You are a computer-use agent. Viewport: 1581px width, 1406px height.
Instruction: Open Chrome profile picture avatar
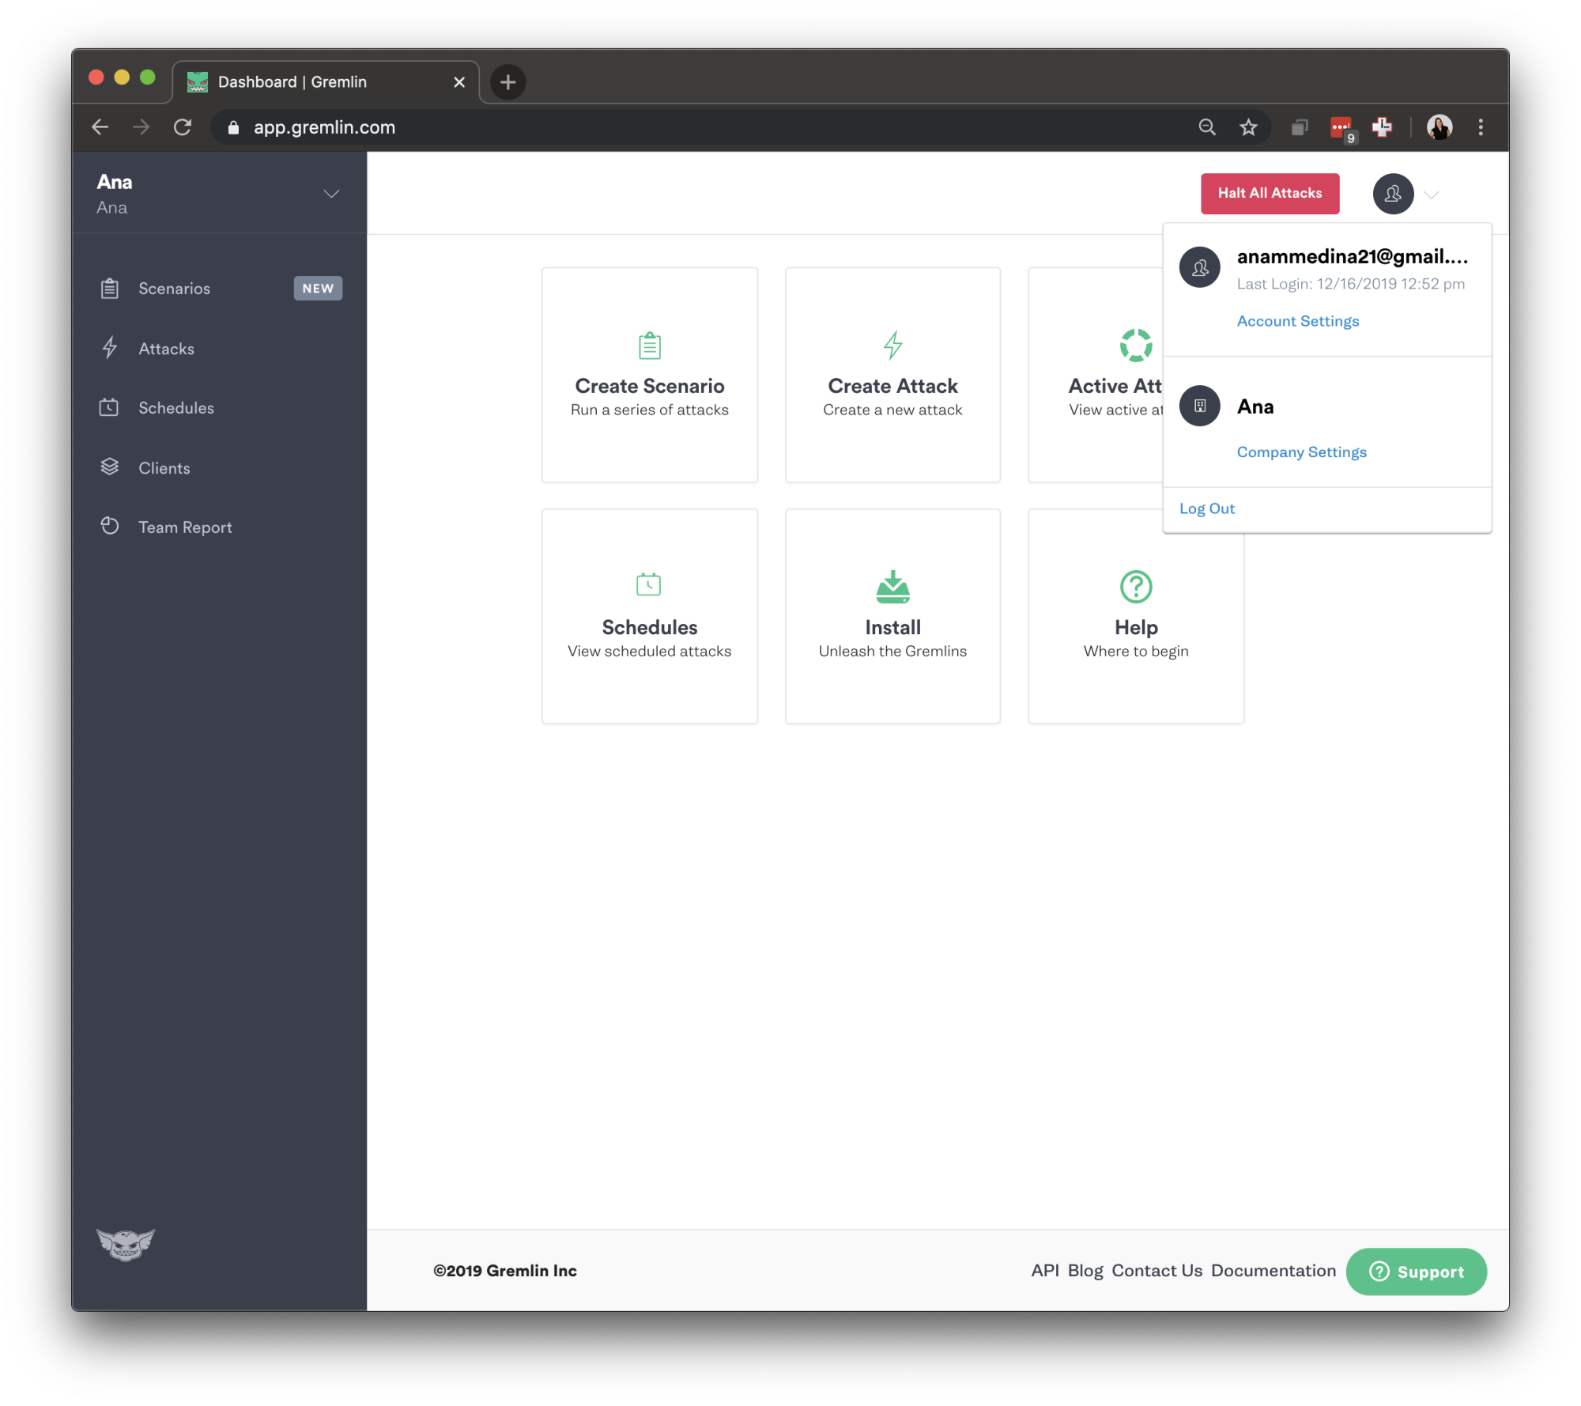[1440, 127]
